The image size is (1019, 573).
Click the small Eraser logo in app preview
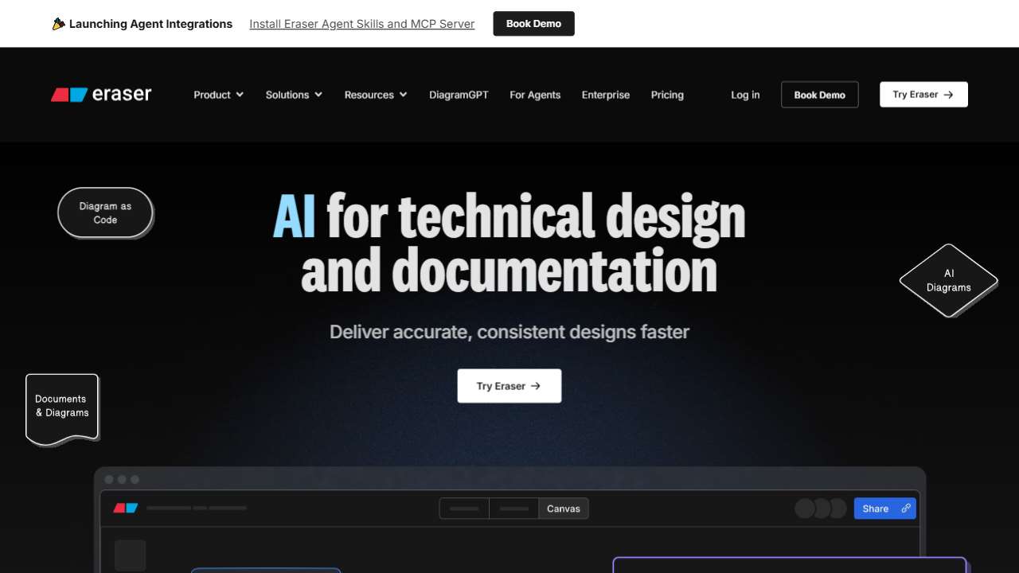click(x=126, y=508)
